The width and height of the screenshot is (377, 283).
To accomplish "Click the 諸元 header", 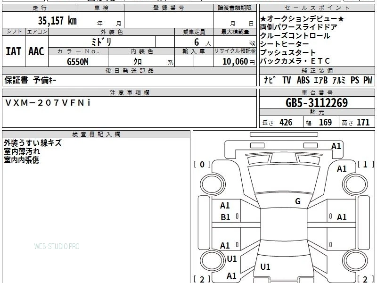I will [x=317, y=112].
